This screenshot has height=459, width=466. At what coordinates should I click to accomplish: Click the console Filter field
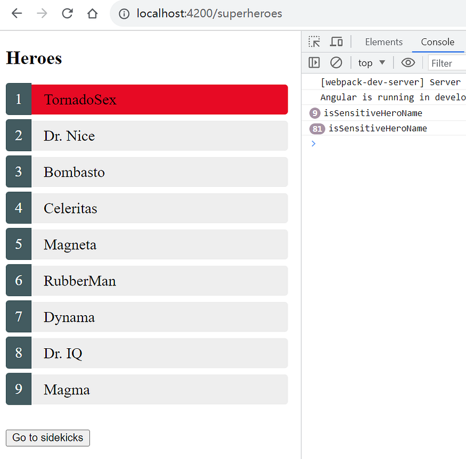447,63
